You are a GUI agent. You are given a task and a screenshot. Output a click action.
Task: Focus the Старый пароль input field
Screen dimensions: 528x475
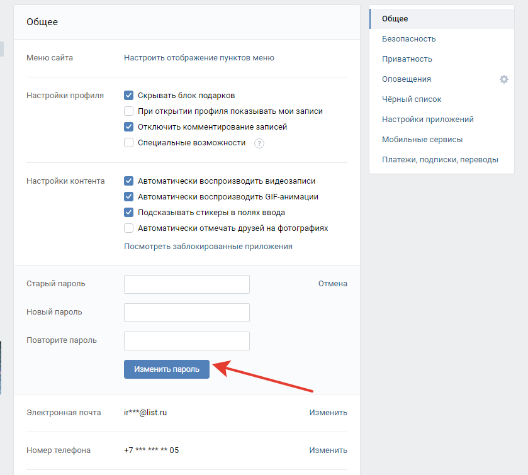pyautogui.click(x=187, y=284)
